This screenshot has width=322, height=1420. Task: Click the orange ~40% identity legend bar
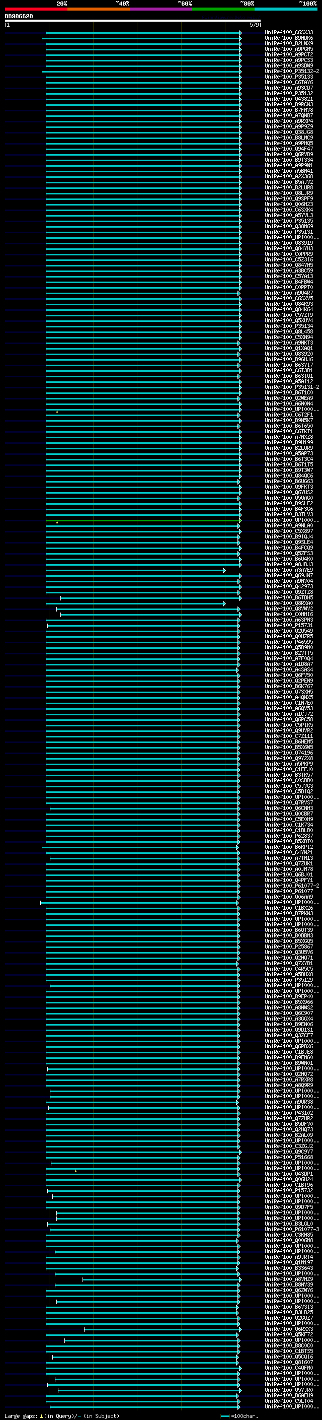tap(99, 9)
